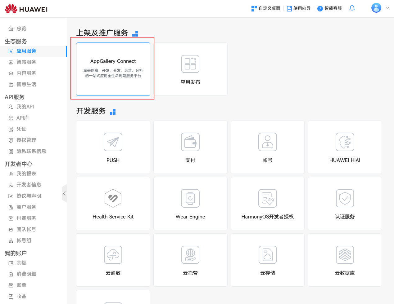The image size is (394, 304).
Task: Open the 云函数 cloud functions icon
Action: (x=113, y=255)
